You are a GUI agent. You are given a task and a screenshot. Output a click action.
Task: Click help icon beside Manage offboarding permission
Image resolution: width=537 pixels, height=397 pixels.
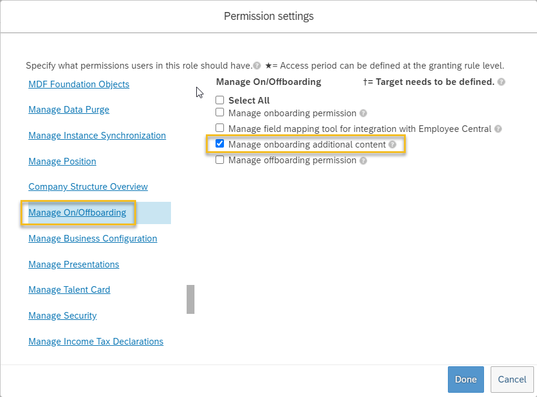tap(364, 160)
